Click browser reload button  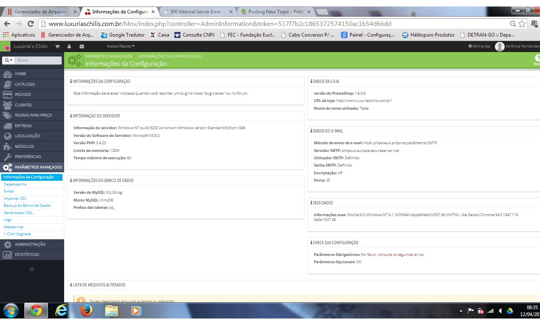tap(30, 24)
